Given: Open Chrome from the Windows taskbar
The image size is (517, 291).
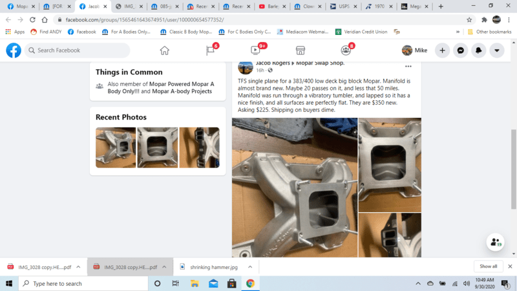Looking at the screenshot, I should (x=250, y=283).
